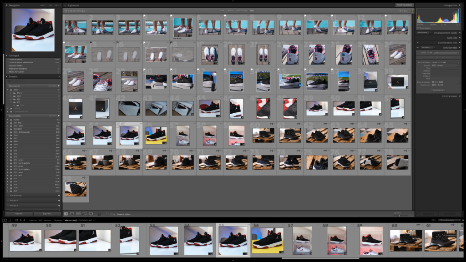
Task: Select Métadonnées tab in library filter bar
Action: click(242, 11)
